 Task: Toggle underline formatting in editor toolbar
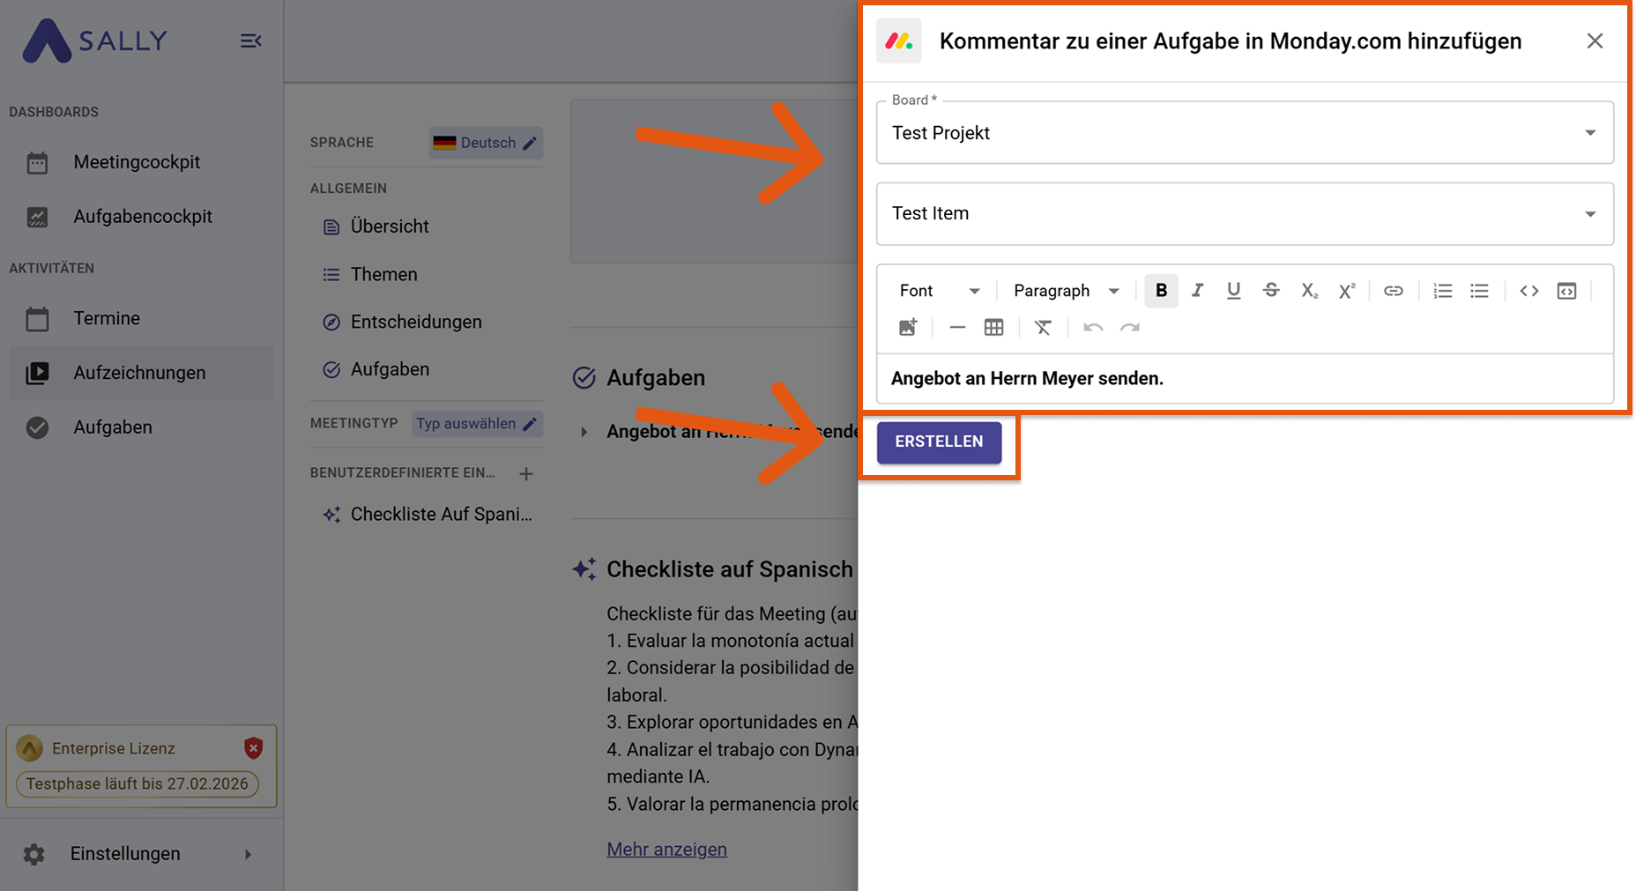click(1233, 291)
